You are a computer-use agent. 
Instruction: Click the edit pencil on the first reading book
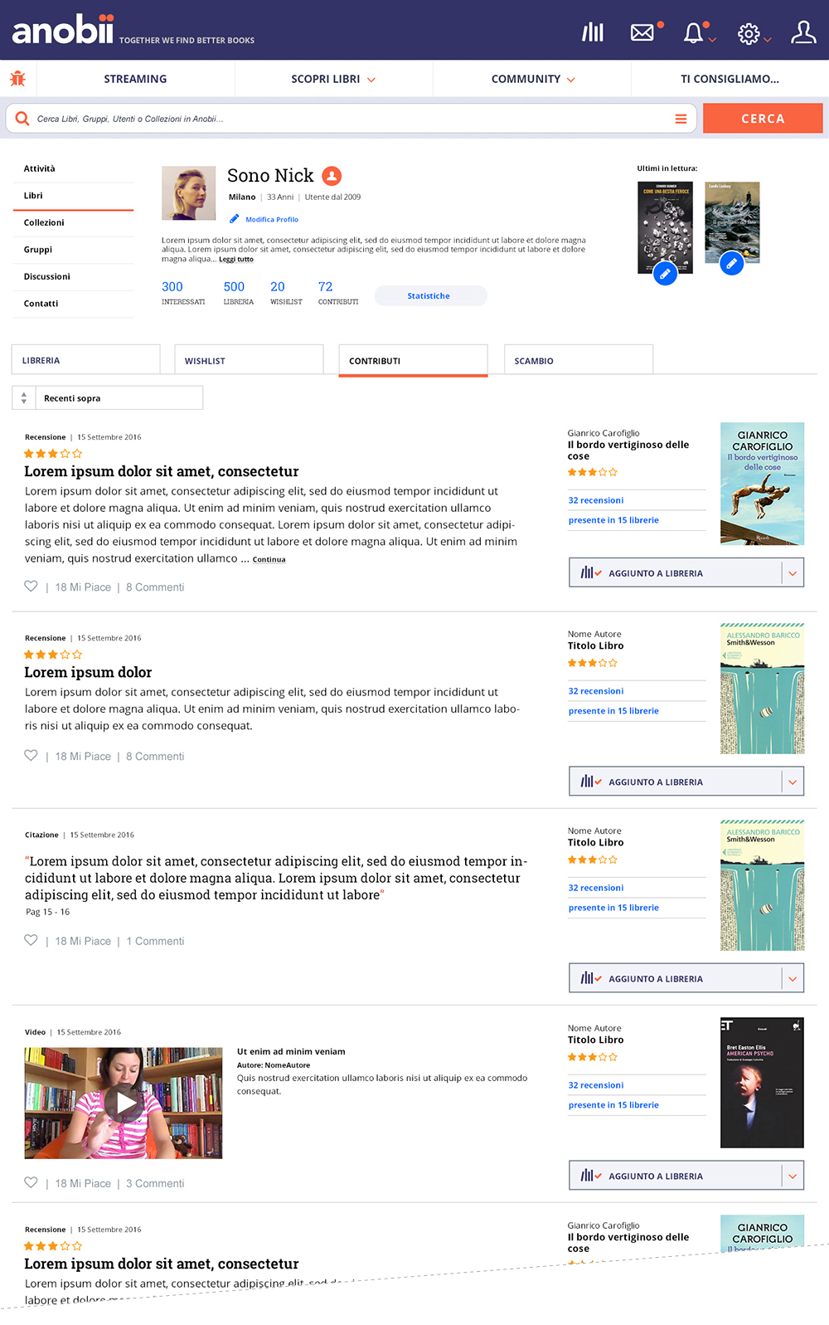coord(665,273)
